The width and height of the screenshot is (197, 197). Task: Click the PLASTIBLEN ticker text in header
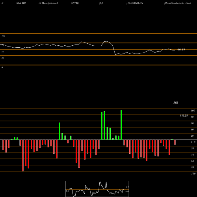point(135,3)
